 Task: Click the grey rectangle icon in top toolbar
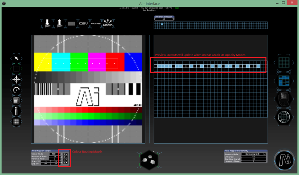click(71, 24)
